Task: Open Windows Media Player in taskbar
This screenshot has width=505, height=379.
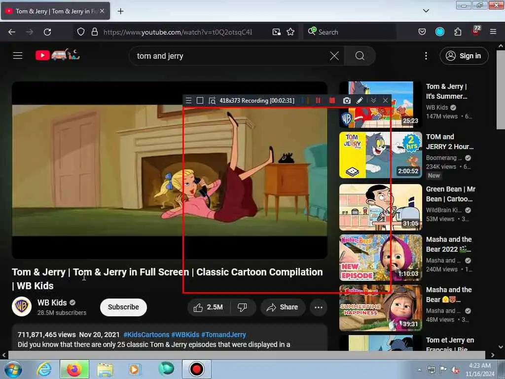Action: (x=134, y=369)
